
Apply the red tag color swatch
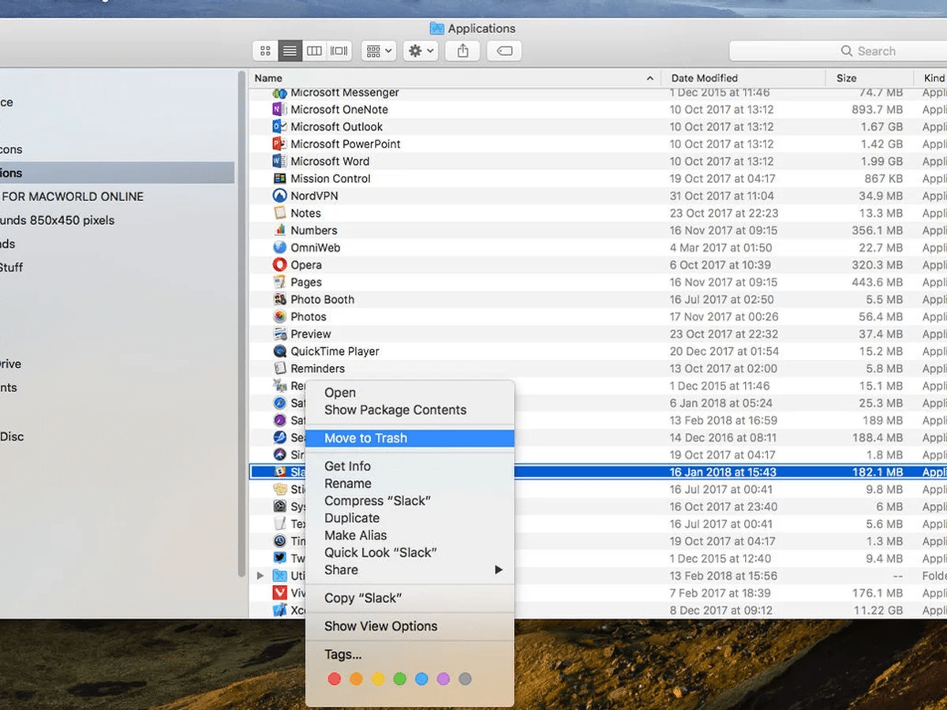coord(335,678)
